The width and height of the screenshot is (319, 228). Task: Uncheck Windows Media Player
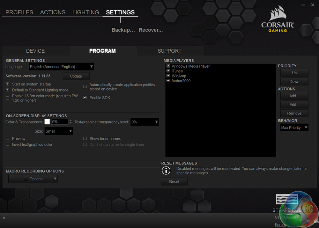tap(168, 66)
